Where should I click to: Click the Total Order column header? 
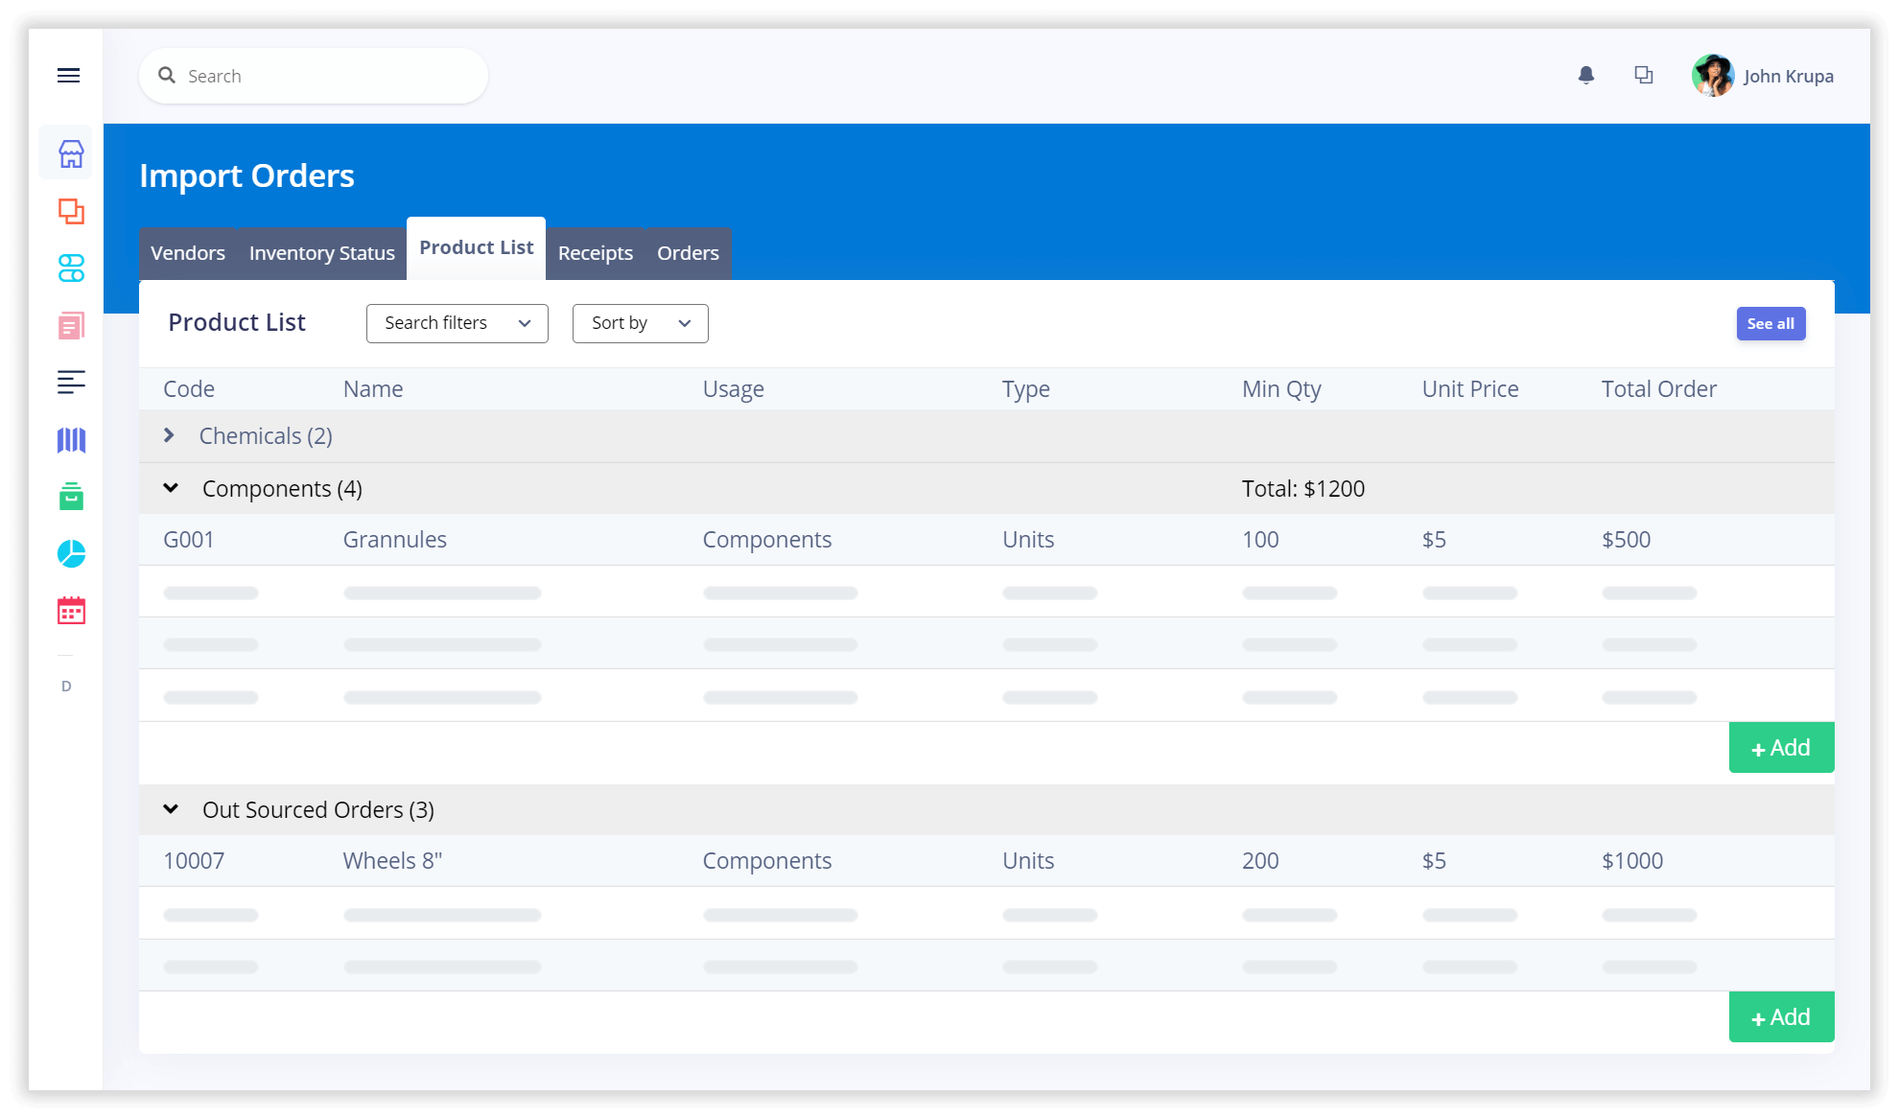pyautogui.click(x=1659, y=389)
